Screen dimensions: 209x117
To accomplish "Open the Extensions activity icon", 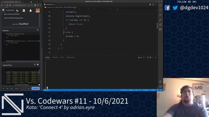I will pyautogui.click(x=160, y=25).
